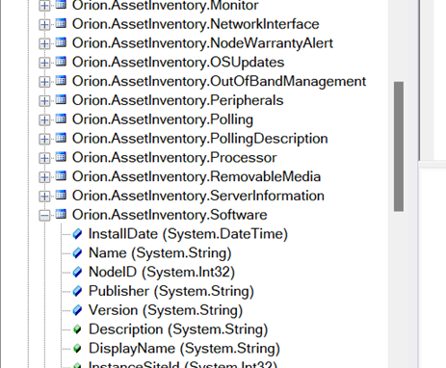
Task: Click the blue icon next to Version
Action: tap(77, 310)
